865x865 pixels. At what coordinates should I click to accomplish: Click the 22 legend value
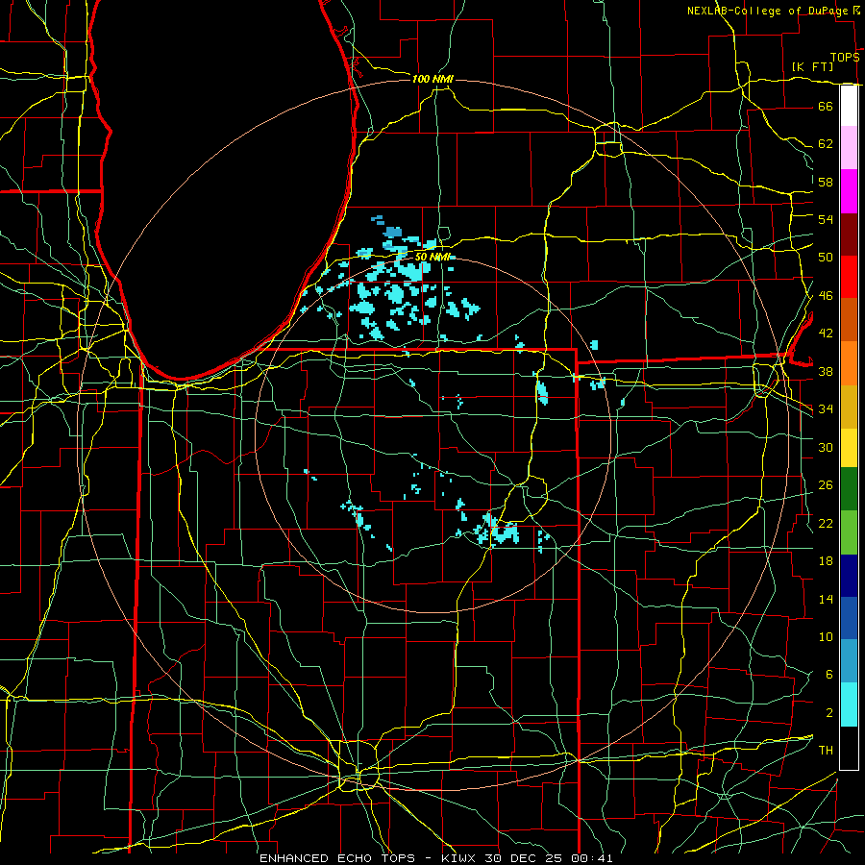pos(826,523)
